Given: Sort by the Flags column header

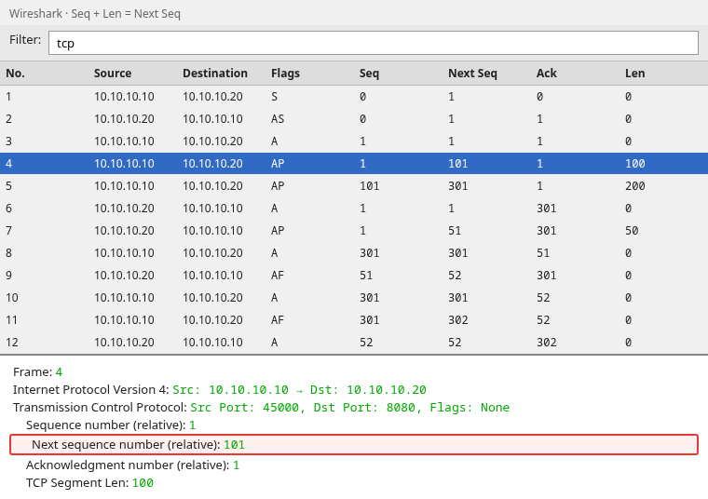Looking at the screenshot, I should pos(285,74).
